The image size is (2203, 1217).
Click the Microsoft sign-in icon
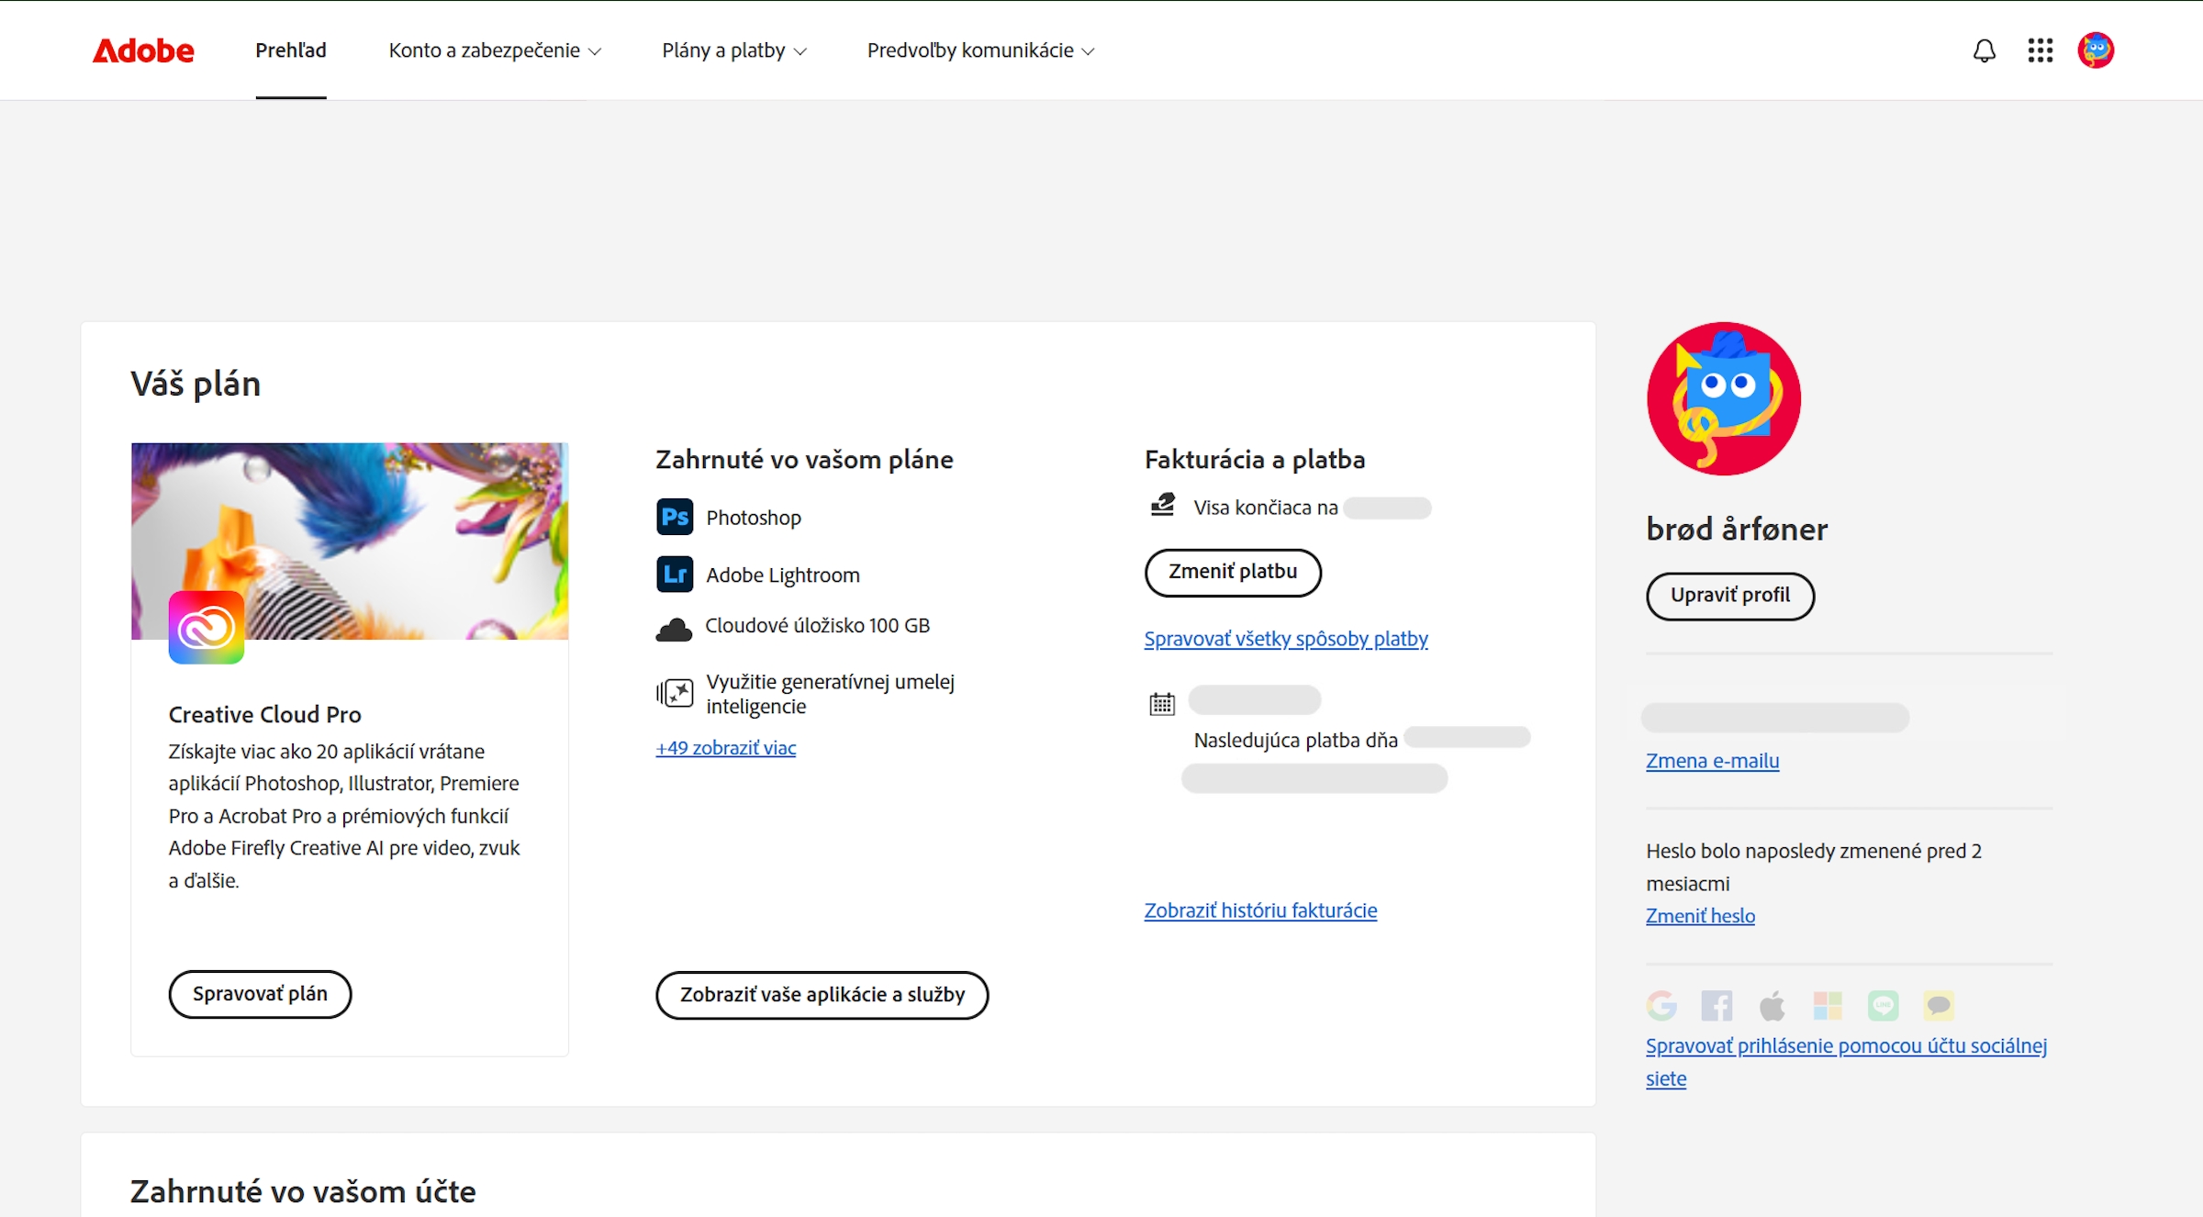pos(1828,1005)
